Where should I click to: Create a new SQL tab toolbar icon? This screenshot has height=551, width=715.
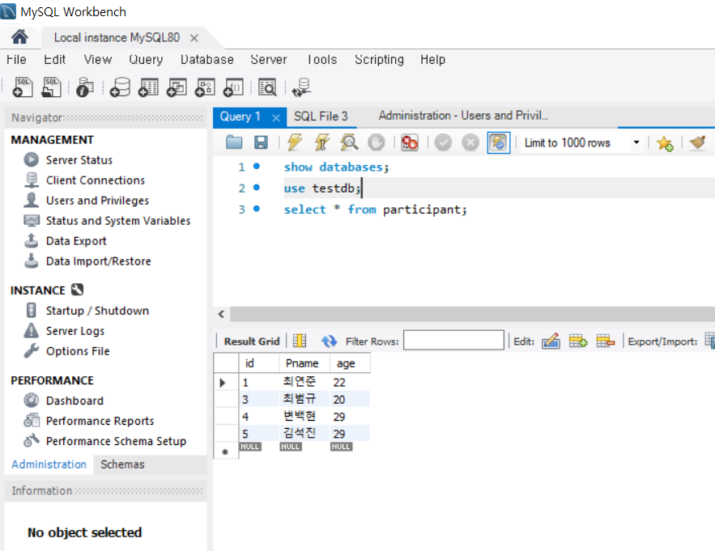[x=23, y=87]
